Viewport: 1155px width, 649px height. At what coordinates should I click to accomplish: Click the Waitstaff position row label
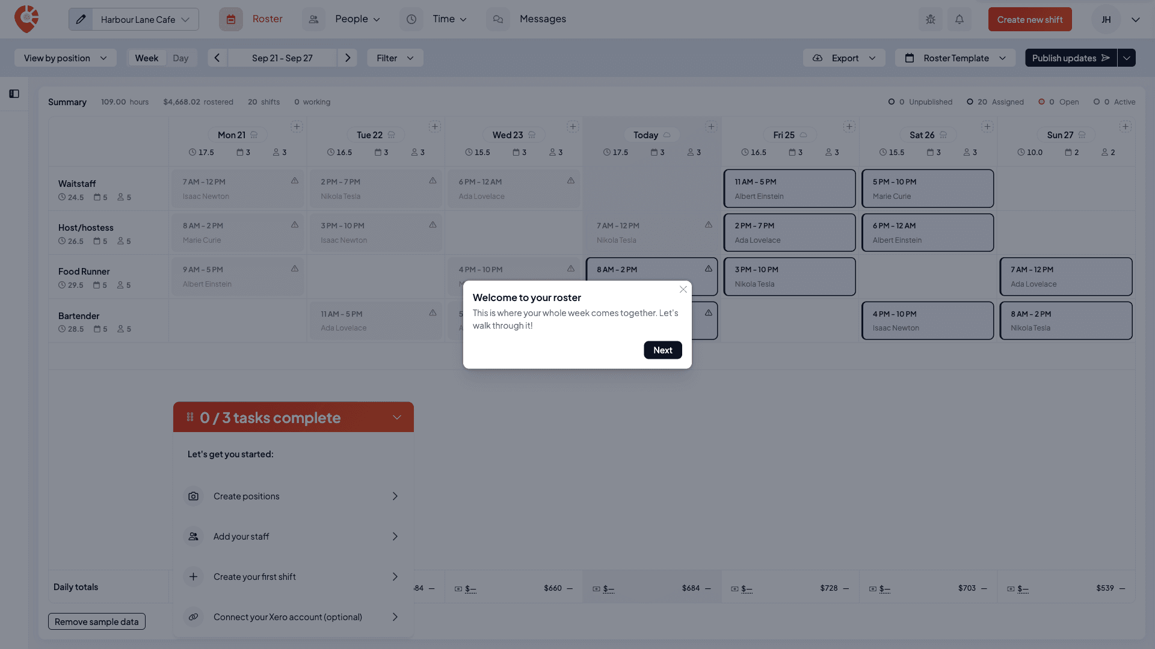77,184
